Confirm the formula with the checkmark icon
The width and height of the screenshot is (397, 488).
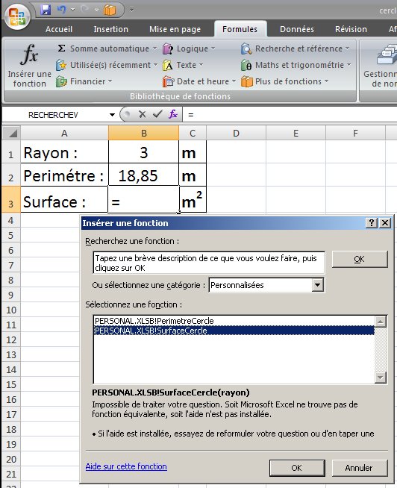(x=157, y=114)
